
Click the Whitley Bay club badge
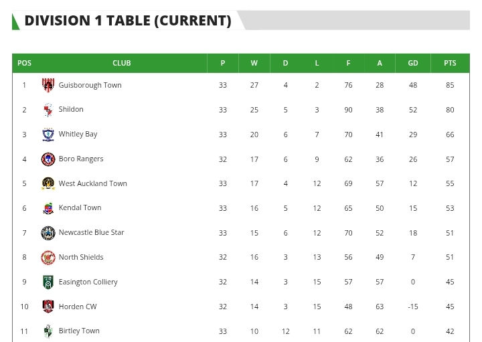pos(48,135)
